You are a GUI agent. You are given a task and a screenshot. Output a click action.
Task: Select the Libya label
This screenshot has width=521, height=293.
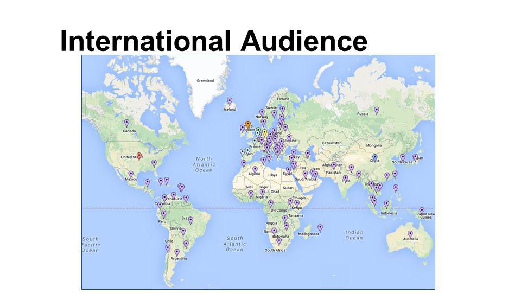pyautogui.click(x=272, y=175)
